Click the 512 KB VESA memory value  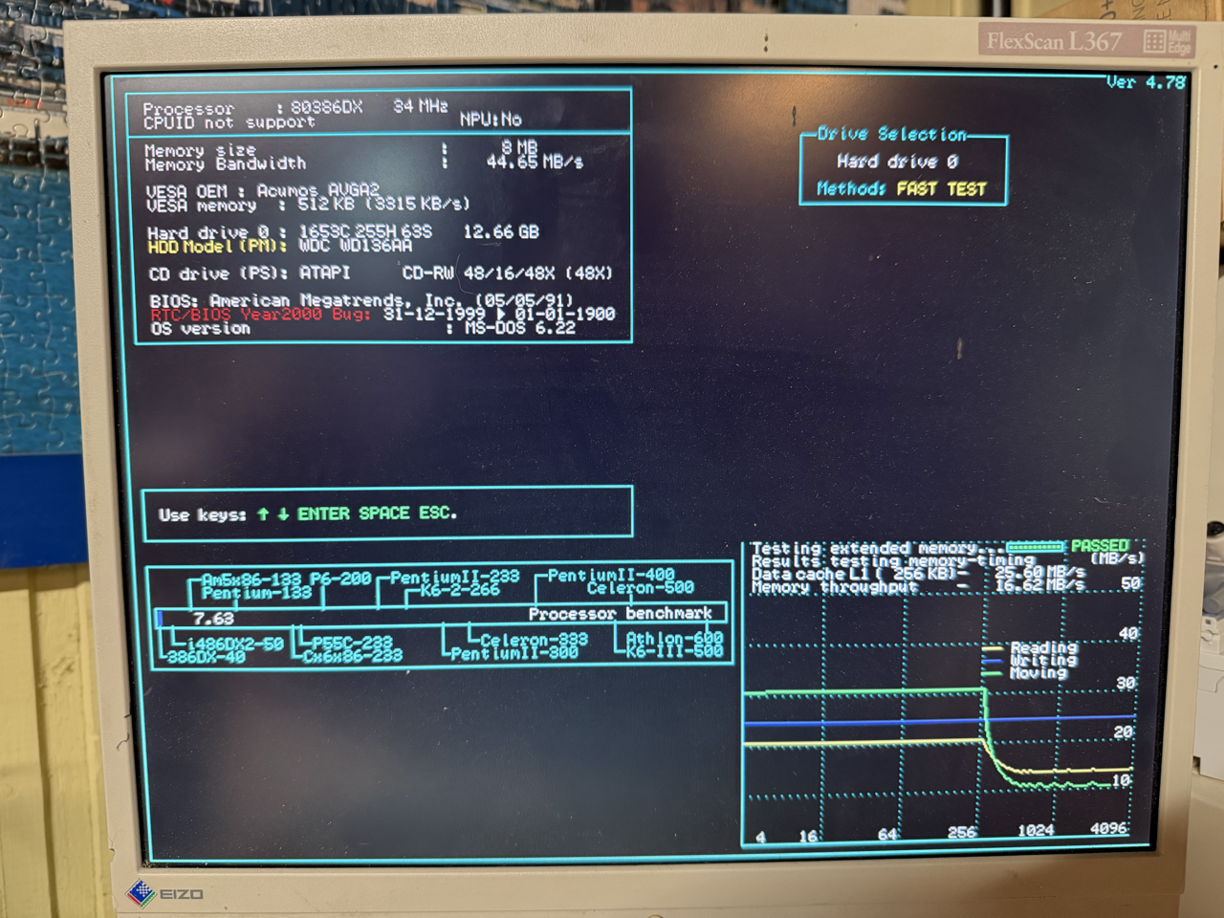click(330, 204)
